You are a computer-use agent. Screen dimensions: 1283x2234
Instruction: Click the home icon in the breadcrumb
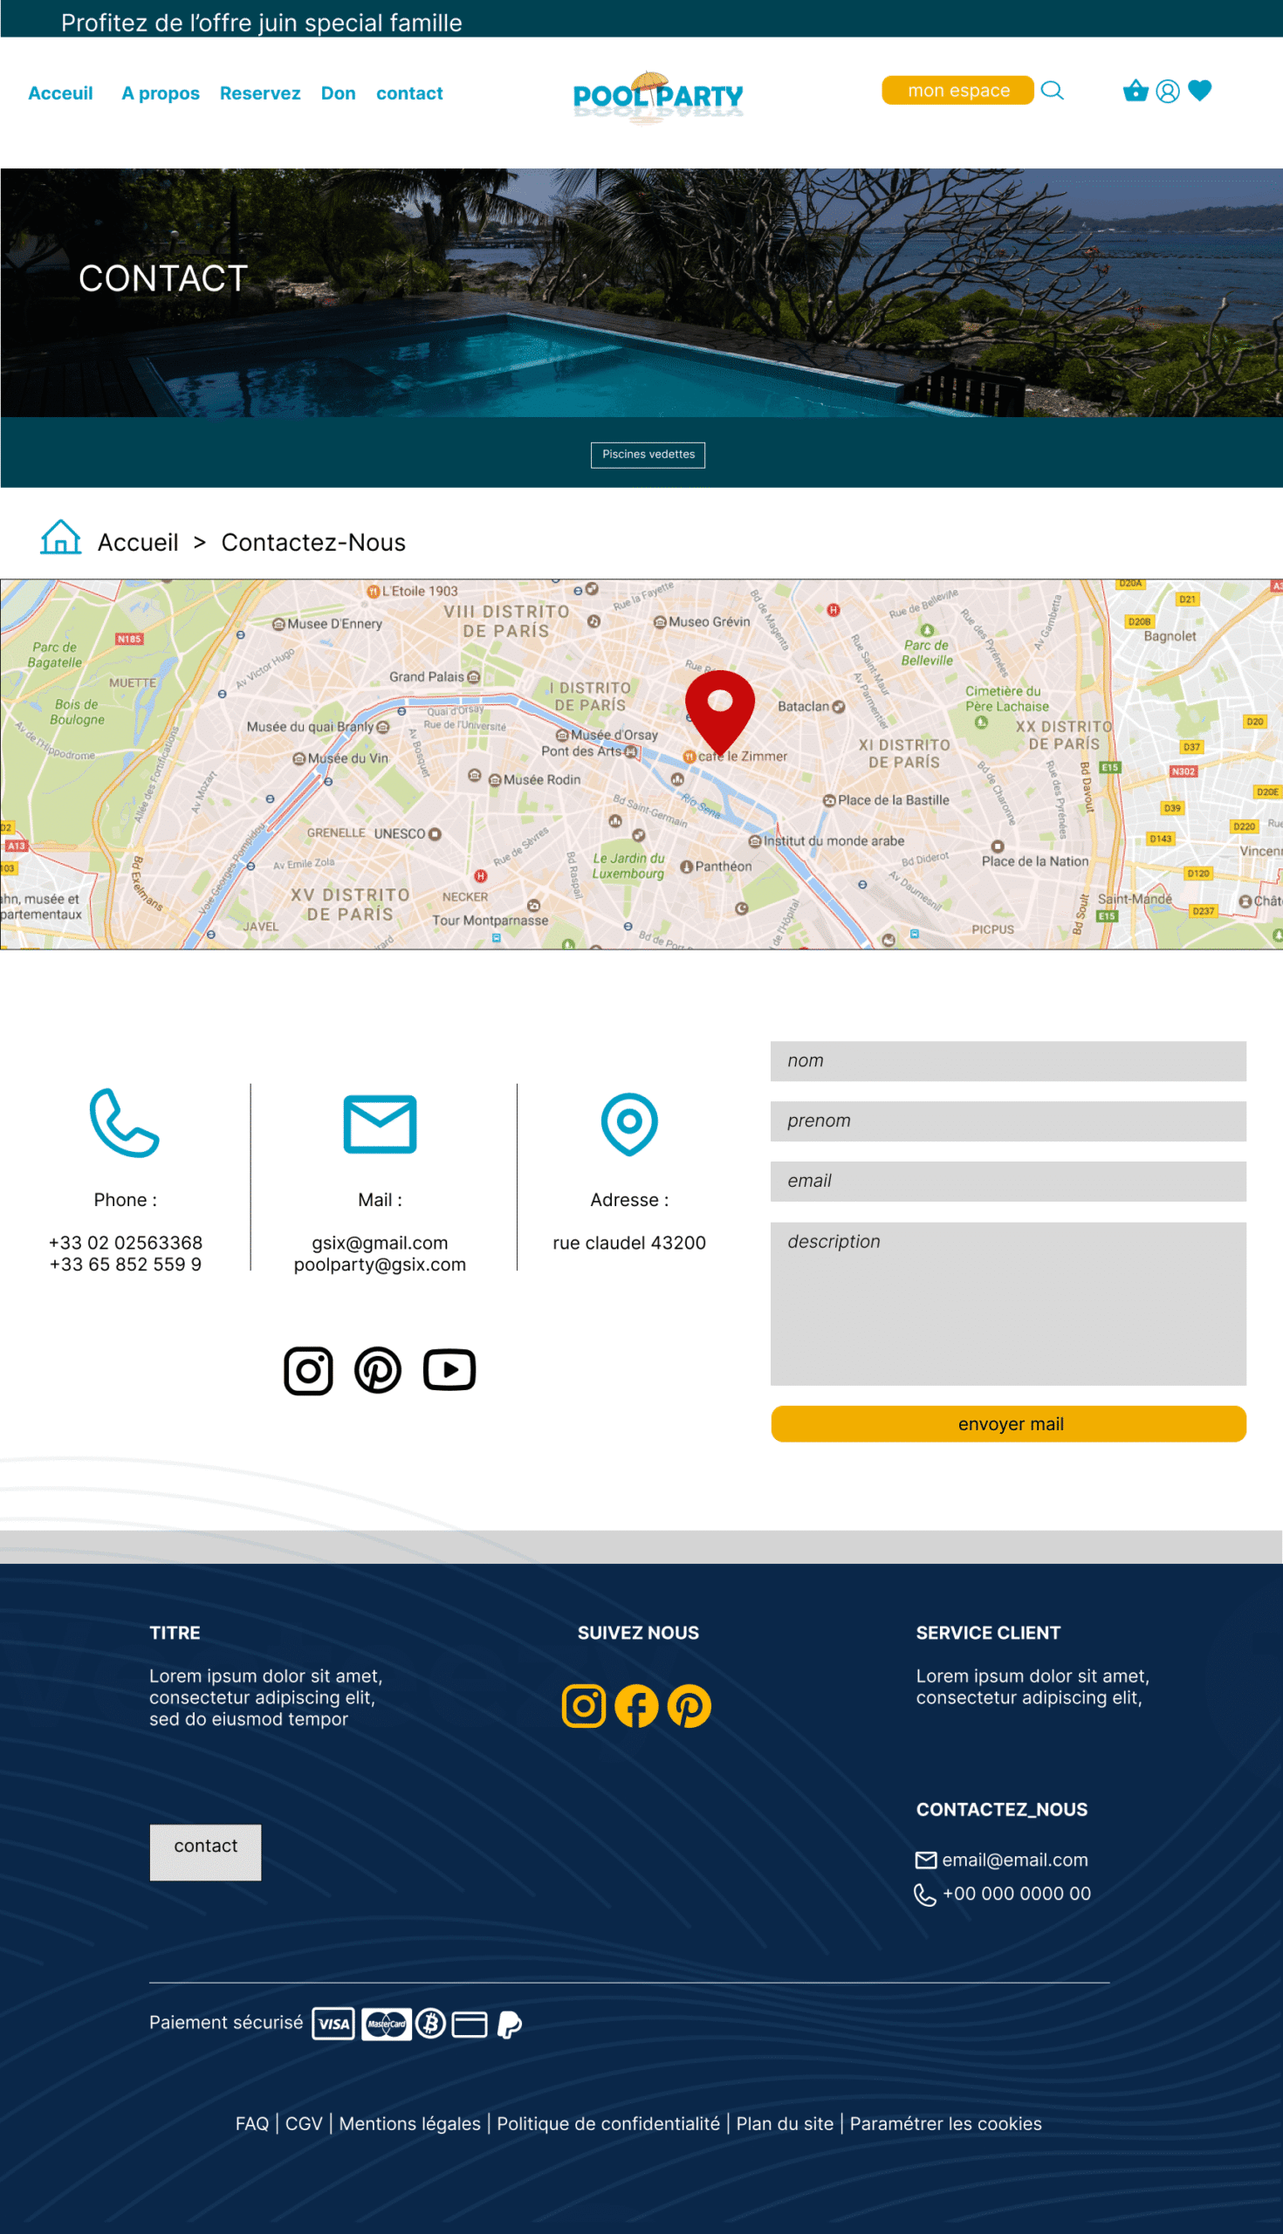[60, 538]
